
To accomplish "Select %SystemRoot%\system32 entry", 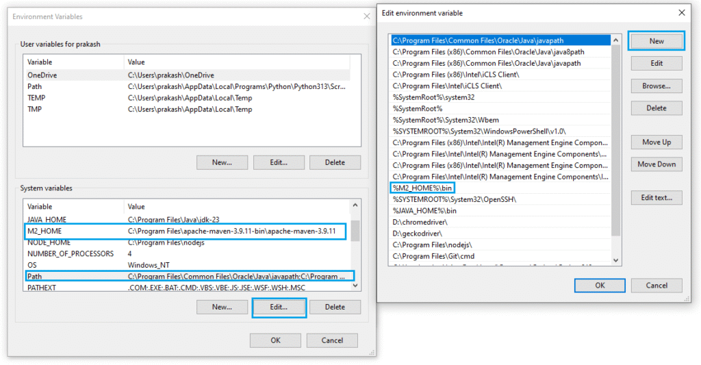I will pyautogui.click(x=500, y=97).
